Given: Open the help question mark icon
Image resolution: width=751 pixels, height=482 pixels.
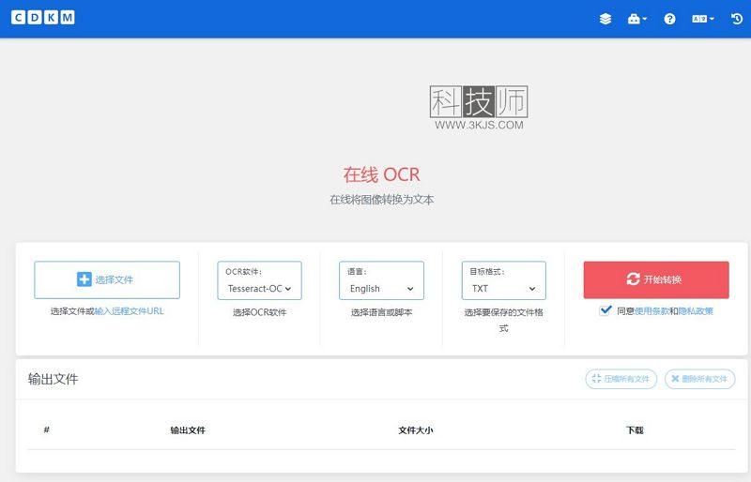Looking at the screenshot, I should click(669, 19).
